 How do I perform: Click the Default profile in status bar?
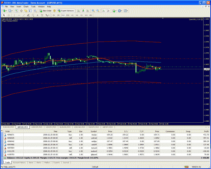(x=95, y=167)
